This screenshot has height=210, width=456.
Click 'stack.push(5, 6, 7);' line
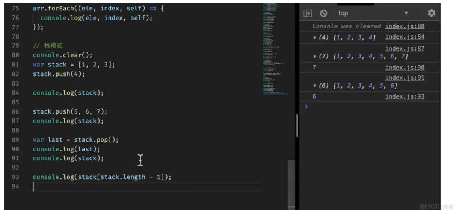pyautogui.click(x=70, y=111)
